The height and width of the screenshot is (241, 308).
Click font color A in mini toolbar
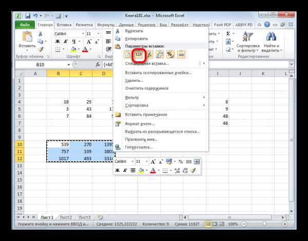click(x=153, y=170)
